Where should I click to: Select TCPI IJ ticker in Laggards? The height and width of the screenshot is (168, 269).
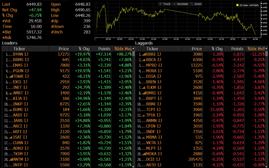(x=153, y=109)
